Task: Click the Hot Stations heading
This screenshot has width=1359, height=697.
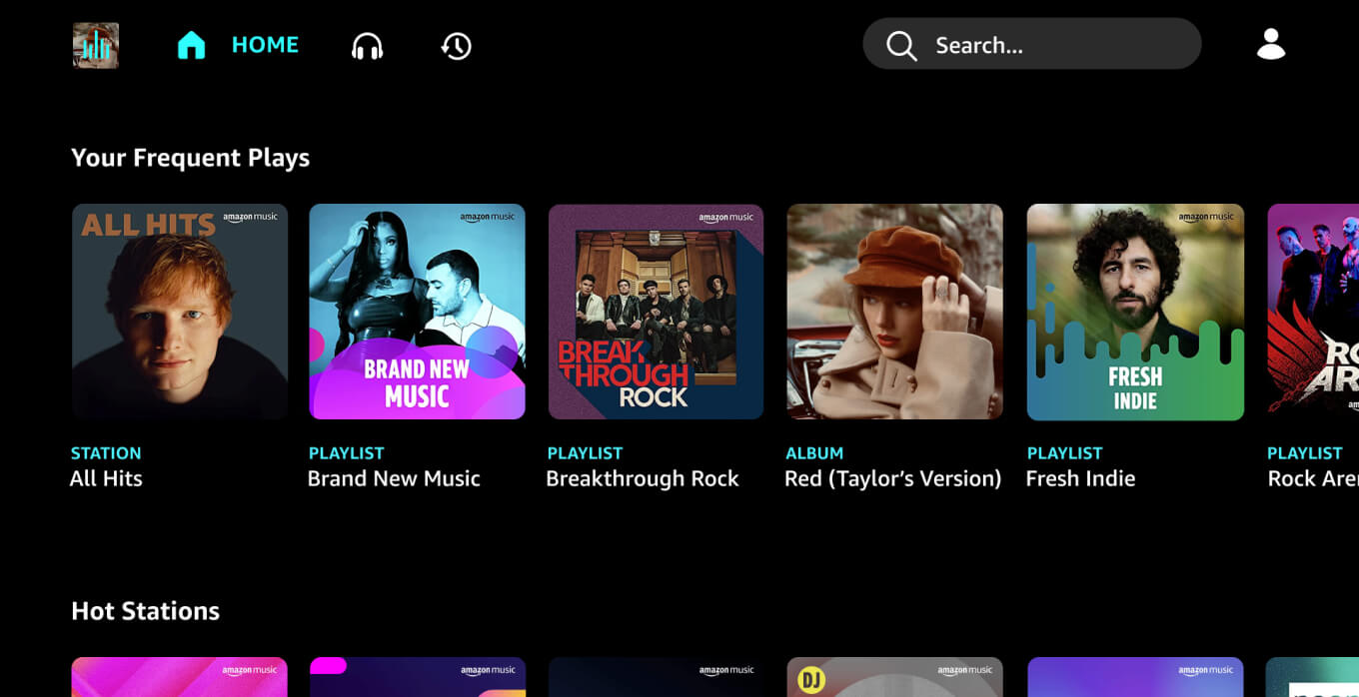Action: [145, 610]
